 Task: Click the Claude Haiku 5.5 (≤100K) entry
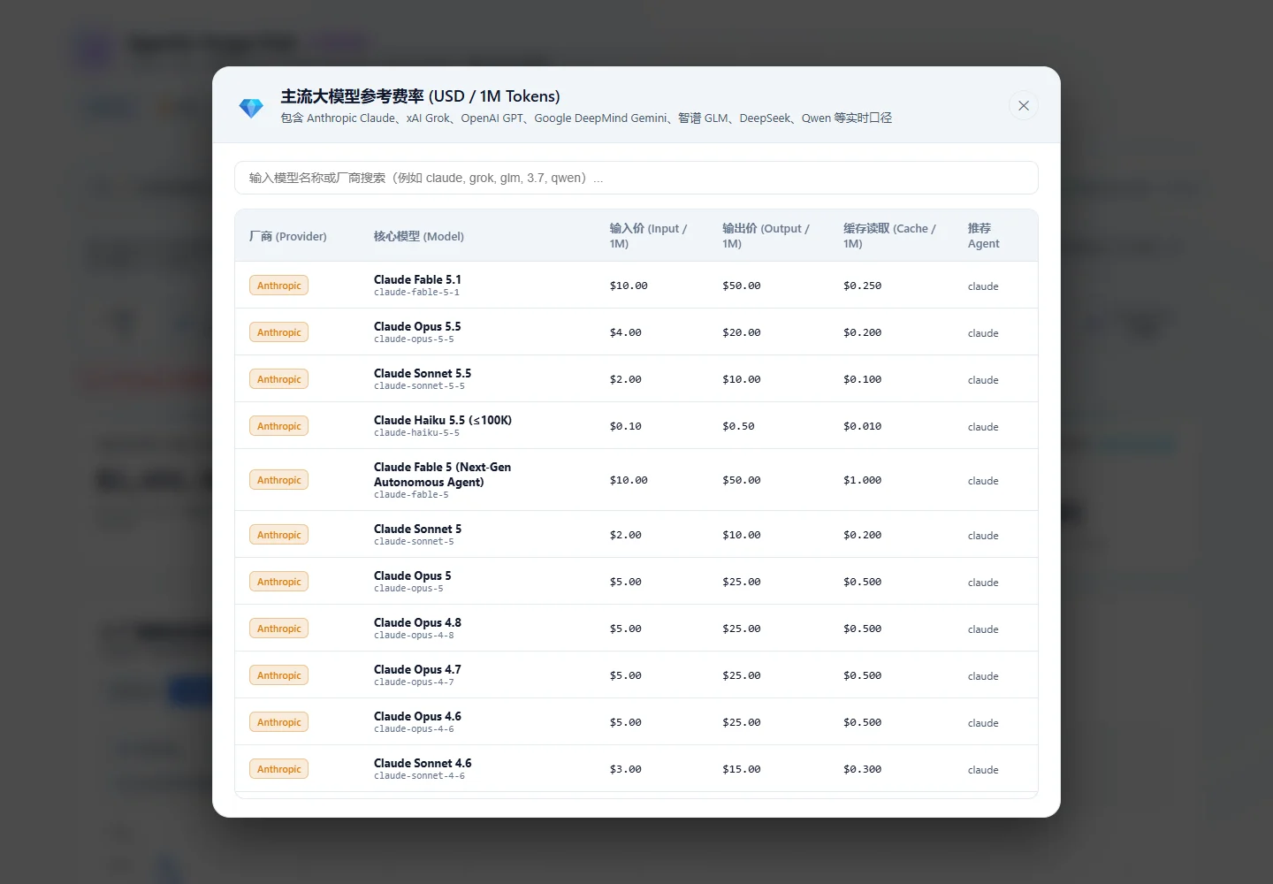pos(443,420)
